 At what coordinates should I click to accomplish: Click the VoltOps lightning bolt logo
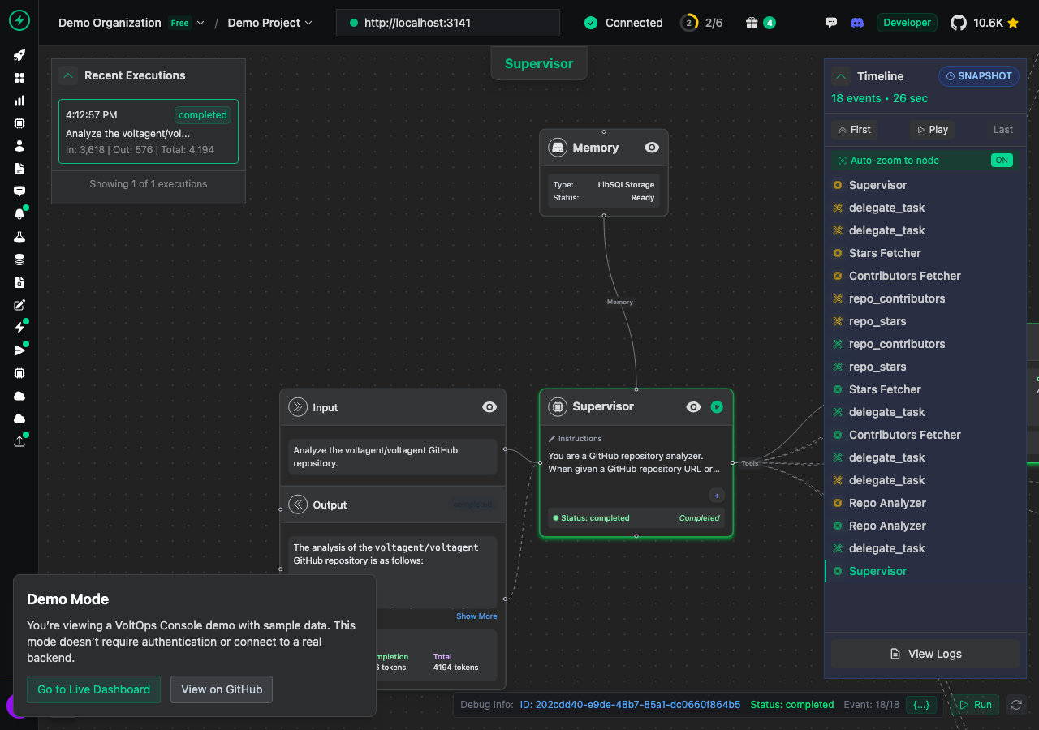tap(19, 21)
